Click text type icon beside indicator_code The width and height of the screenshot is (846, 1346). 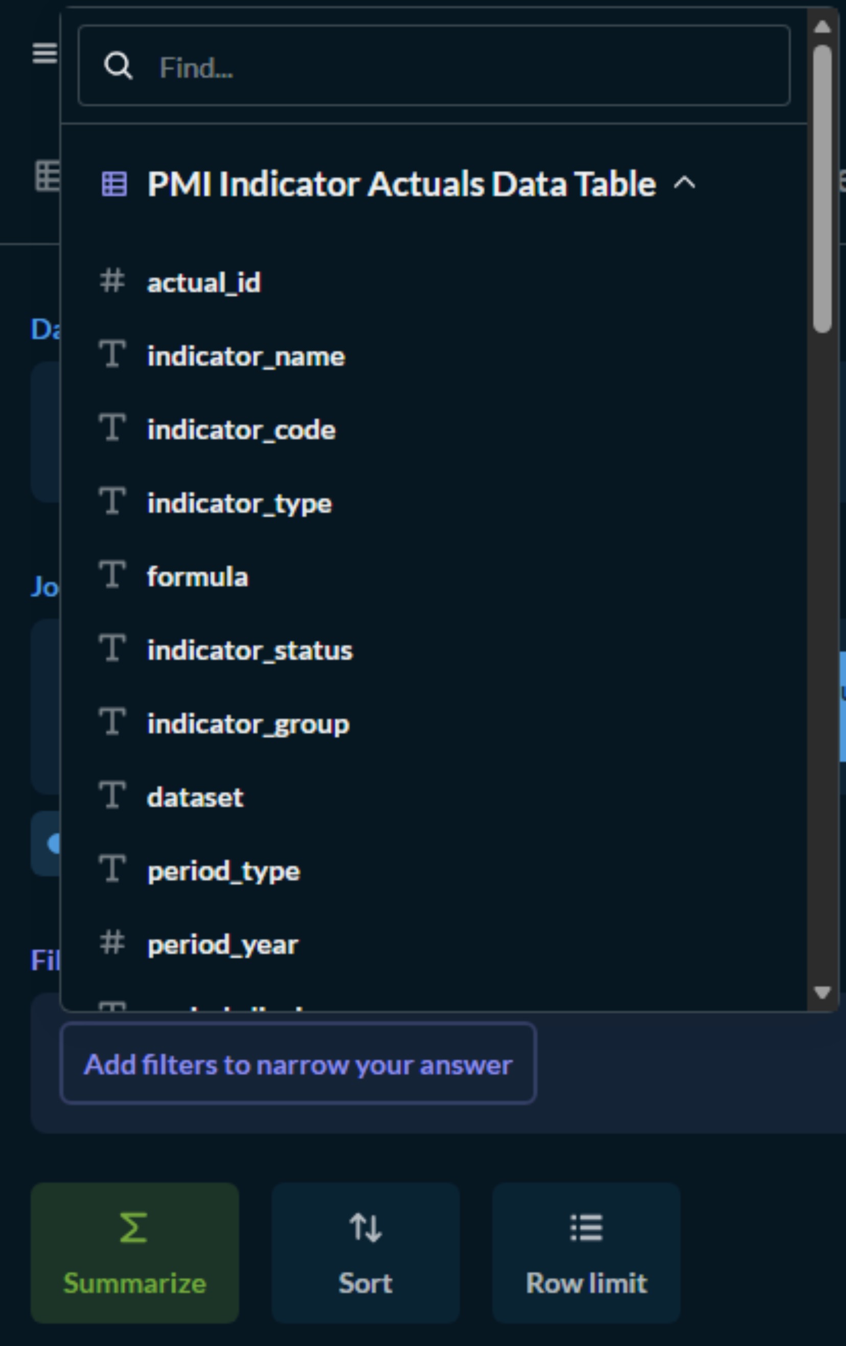click(112, 427)
